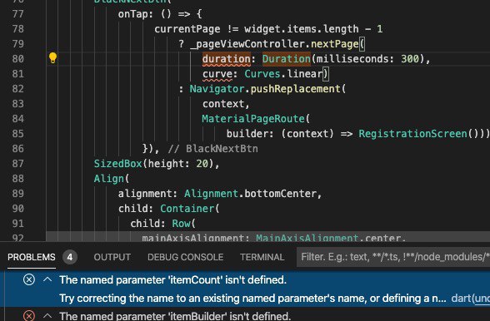Click the underlined 'duration' parameter
Viewport: 490px width, 321px height.
(x=227, y=59)
